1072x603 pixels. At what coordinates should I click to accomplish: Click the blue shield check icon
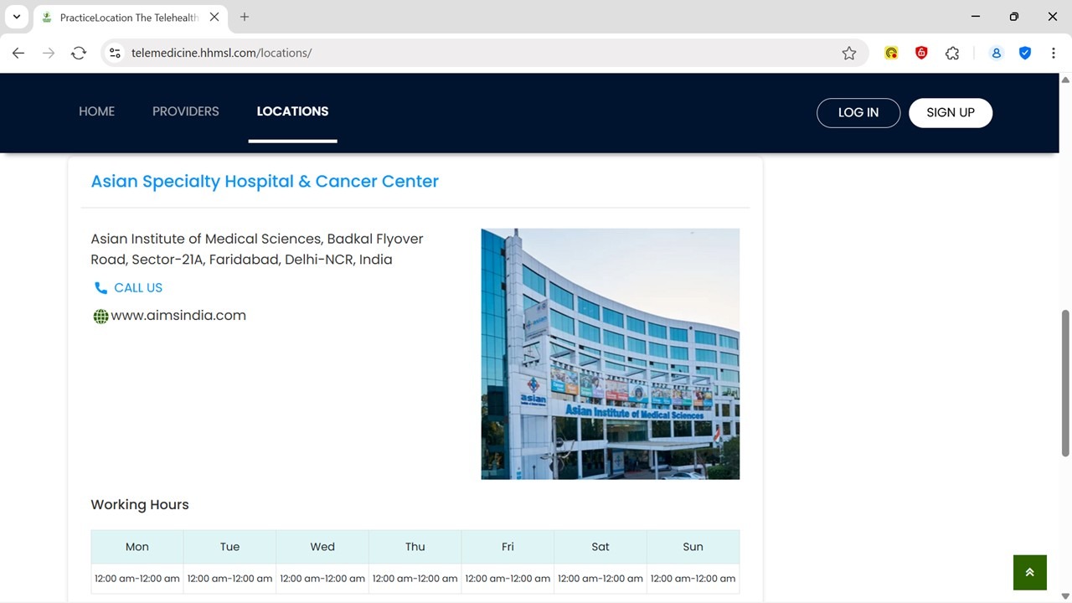1025,53
